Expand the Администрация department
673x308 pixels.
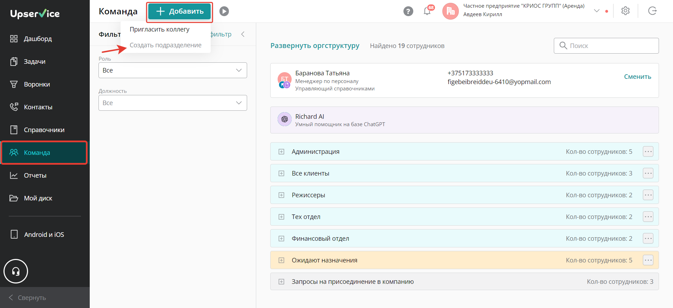tap(281, 152)
